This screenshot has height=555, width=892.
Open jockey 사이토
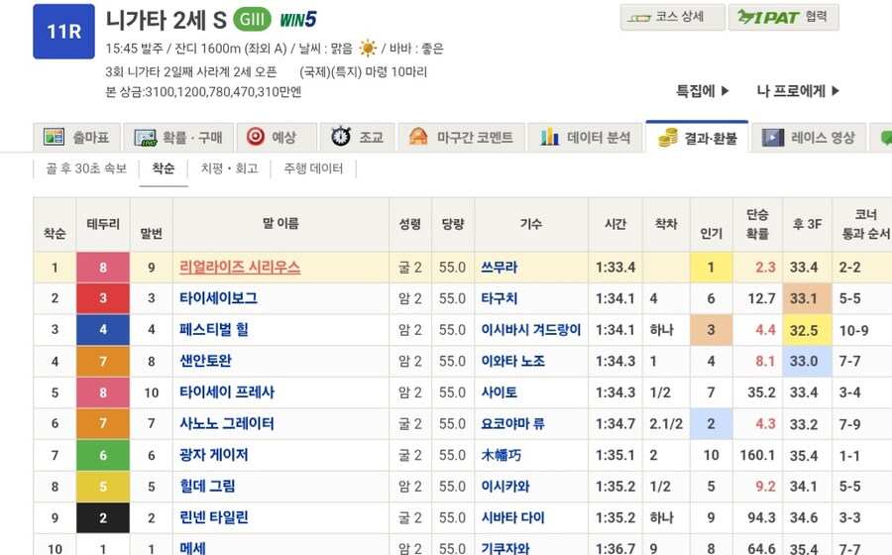coord(499,391)
